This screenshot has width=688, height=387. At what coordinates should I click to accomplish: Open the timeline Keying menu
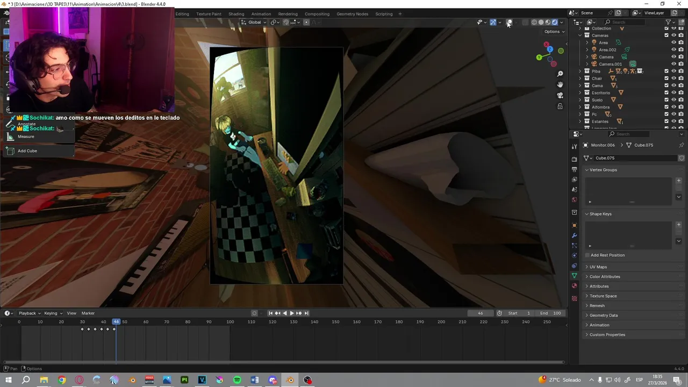point(52,313)
